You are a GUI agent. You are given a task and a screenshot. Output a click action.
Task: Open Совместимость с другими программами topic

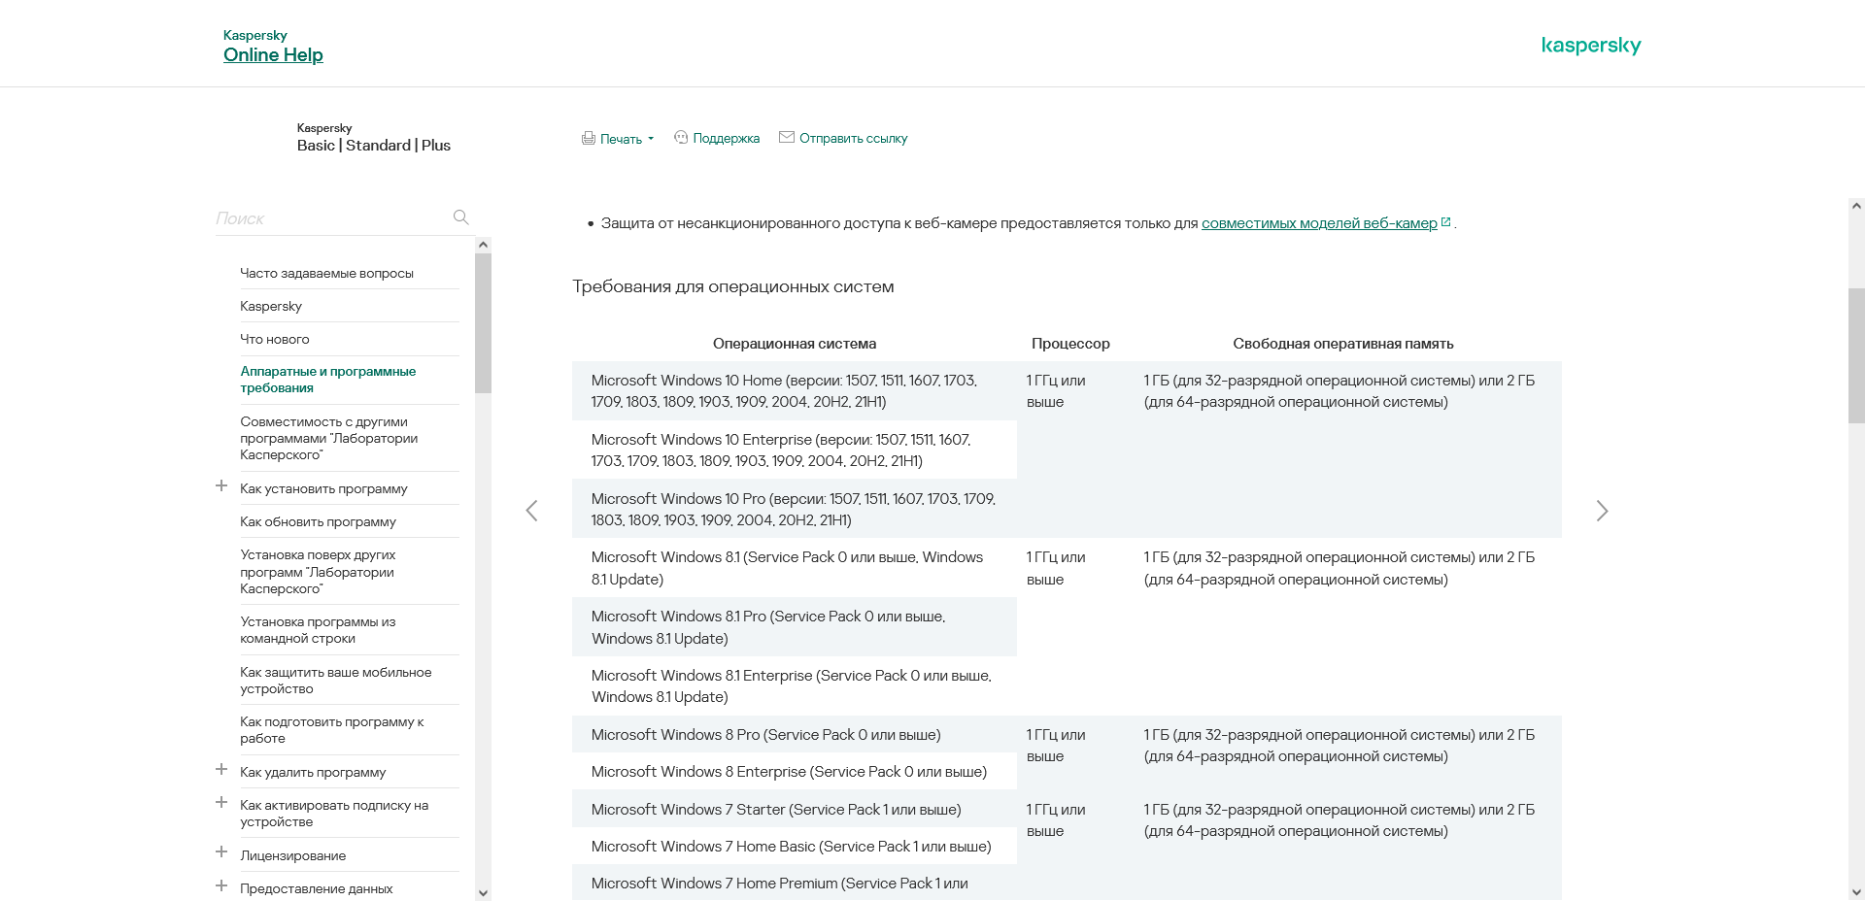pos(329,438)
